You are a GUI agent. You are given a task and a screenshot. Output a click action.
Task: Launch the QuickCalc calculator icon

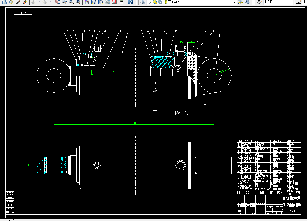tap(122, 2)
